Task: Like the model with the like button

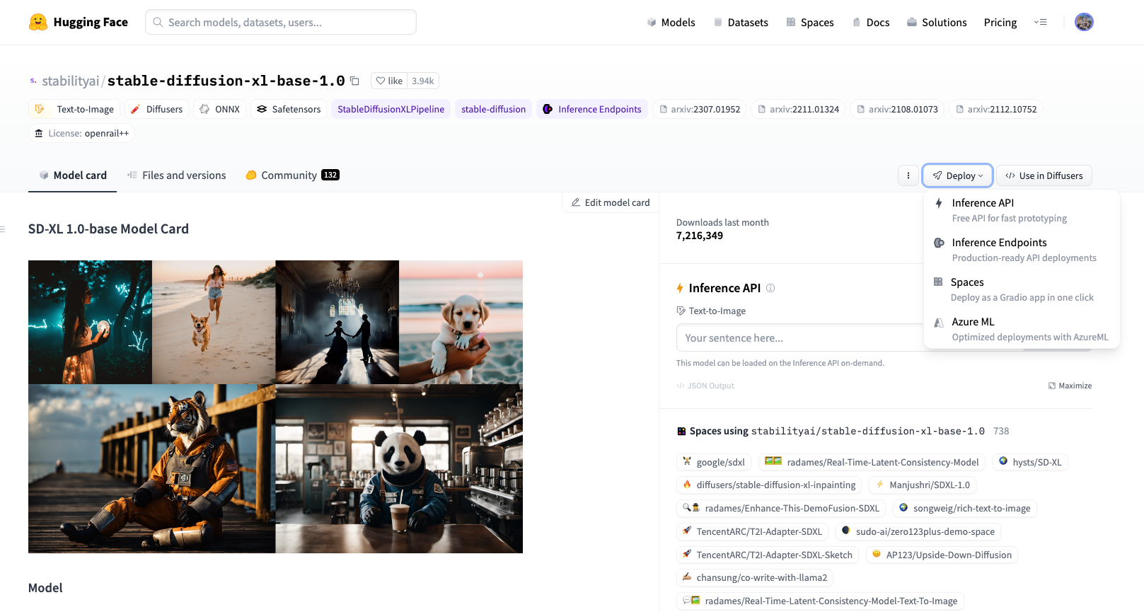Action: [x=389, y=81]
